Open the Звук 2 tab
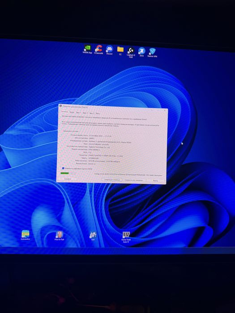Viewport: 235px width, 313px height. pyautogui.click(x=85, y=113)
